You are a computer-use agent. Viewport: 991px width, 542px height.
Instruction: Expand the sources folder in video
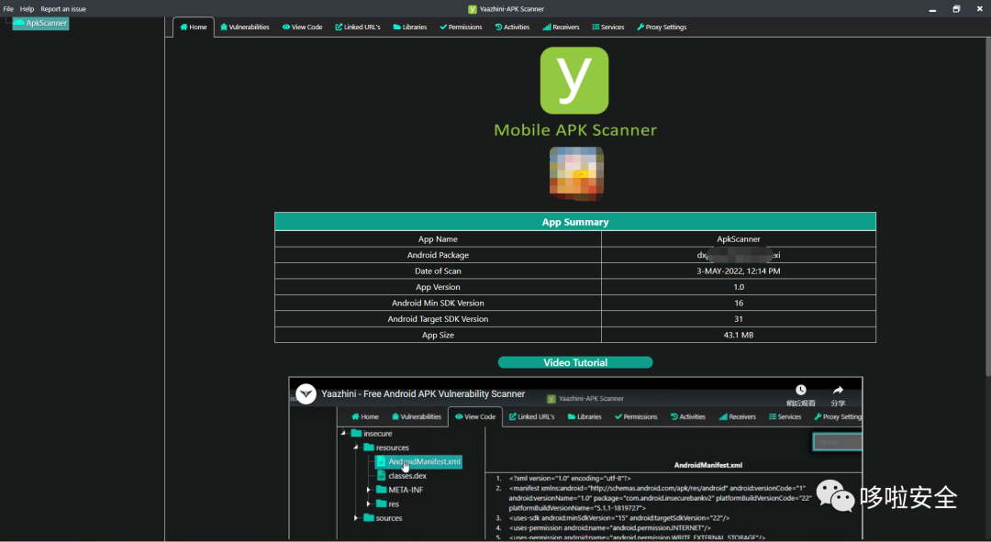pos(356,518)
